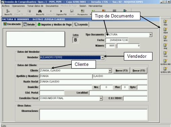
Task: Open the Vendedor dropdown list
Action: pos(102,57)
